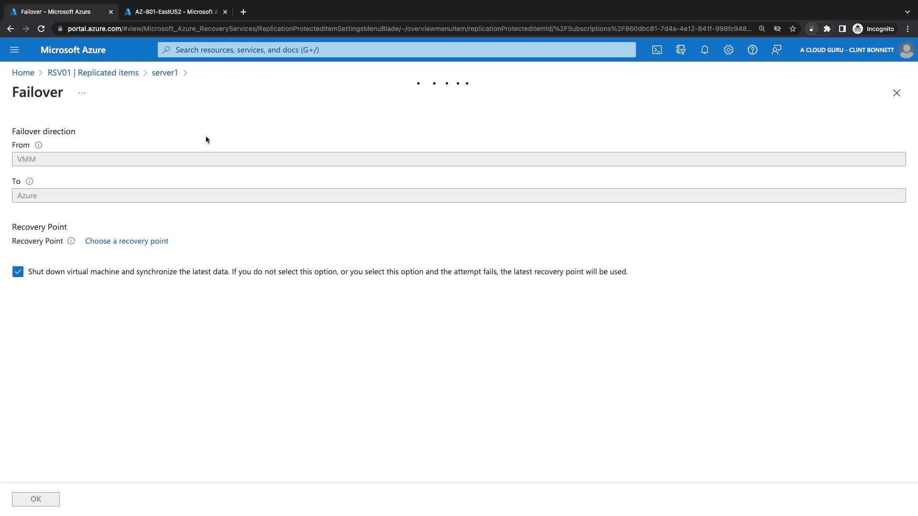The height and width of the screenshot is (516, 918).
Task: Open the Directories and subscriptions filter icon
Action: (681, 50)
